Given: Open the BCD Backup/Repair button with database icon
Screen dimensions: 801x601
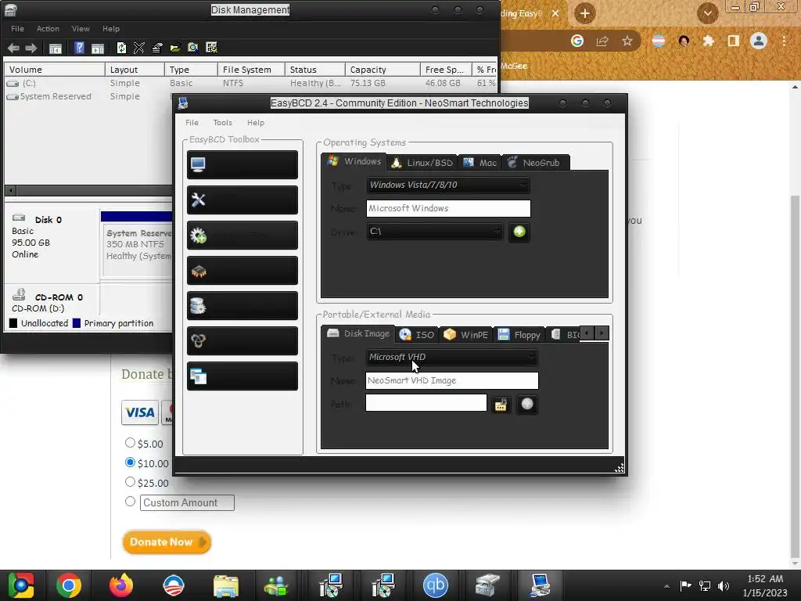Looking at the screenshot, I should coord(242,306).
